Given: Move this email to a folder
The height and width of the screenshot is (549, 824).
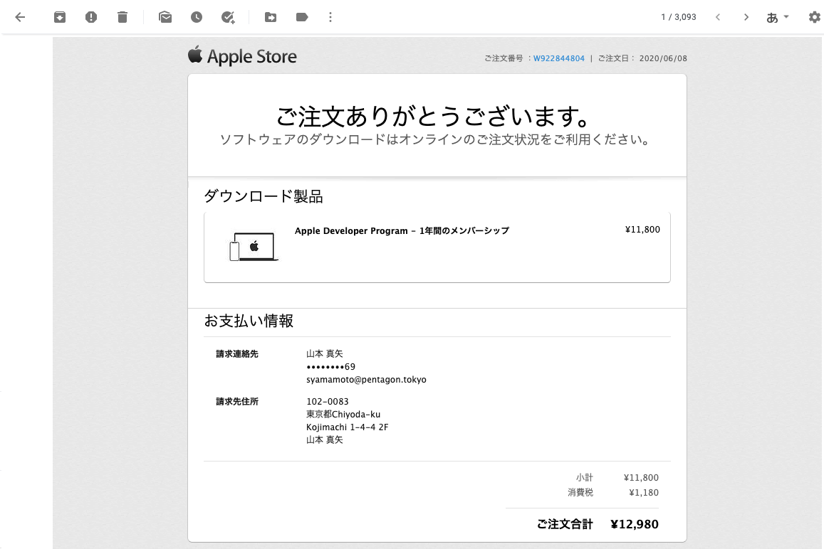Looking at the screenshot, I should [270, 17].
